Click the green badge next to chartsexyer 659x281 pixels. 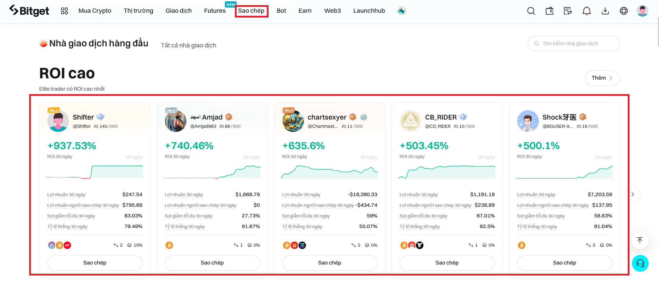point(364,117)
